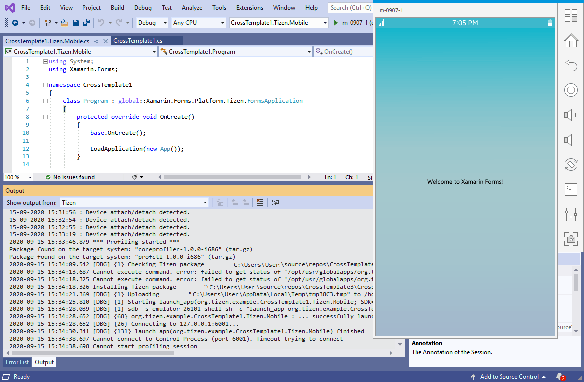Viewport: 584px width, 382px height.
Task: Toggle word wrap in the Output pane
Action: [x=275, y=202]
